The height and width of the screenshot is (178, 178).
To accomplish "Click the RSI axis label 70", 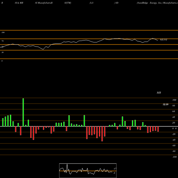I will click(2, 41).
